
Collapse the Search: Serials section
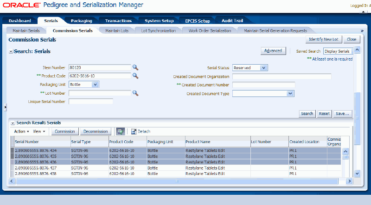(x=11, y=51)
